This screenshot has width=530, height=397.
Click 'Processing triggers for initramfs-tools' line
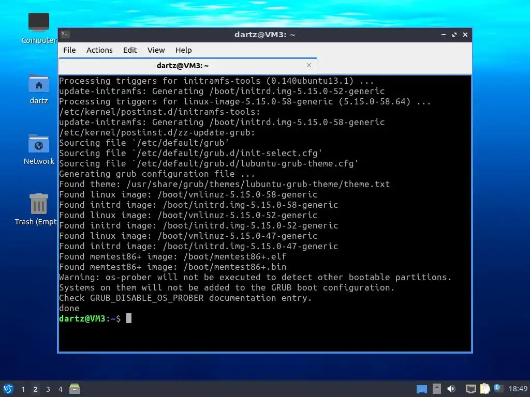(217, 81)
